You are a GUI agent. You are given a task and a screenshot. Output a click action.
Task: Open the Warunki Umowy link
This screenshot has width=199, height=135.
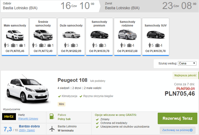pos(28,119)
